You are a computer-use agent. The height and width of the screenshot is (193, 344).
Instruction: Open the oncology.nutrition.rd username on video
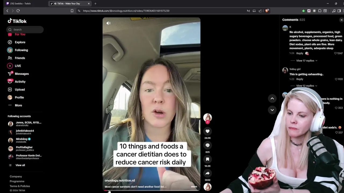tap(120, 180)
